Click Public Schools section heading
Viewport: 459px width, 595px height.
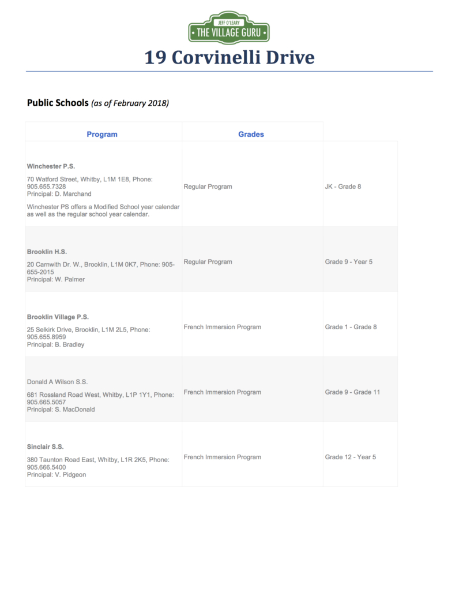[x=58, y=103]
